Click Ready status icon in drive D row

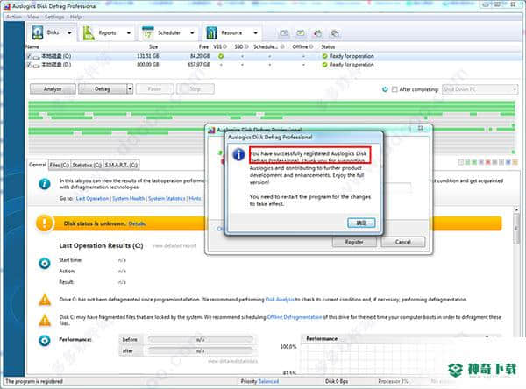pyautogui.click(x=324, y=64)
